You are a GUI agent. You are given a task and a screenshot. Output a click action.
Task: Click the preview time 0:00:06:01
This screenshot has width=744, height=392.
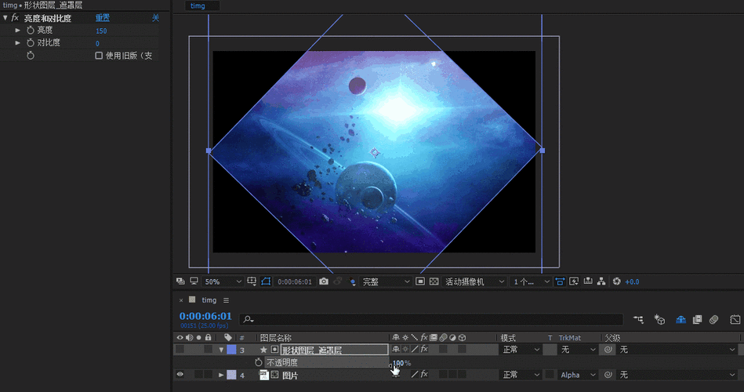coord(295,282)
